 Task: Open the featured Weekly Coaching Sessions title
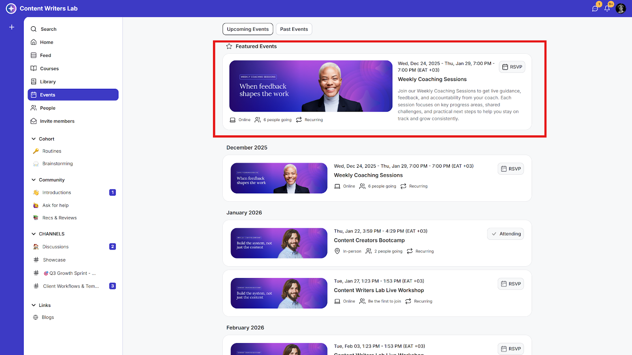pos(432,79)
